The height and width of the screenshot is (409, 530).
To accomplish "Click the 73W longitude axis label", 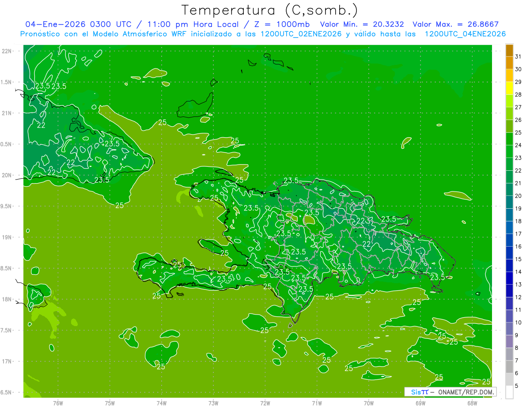I will [x=213, y=403].
